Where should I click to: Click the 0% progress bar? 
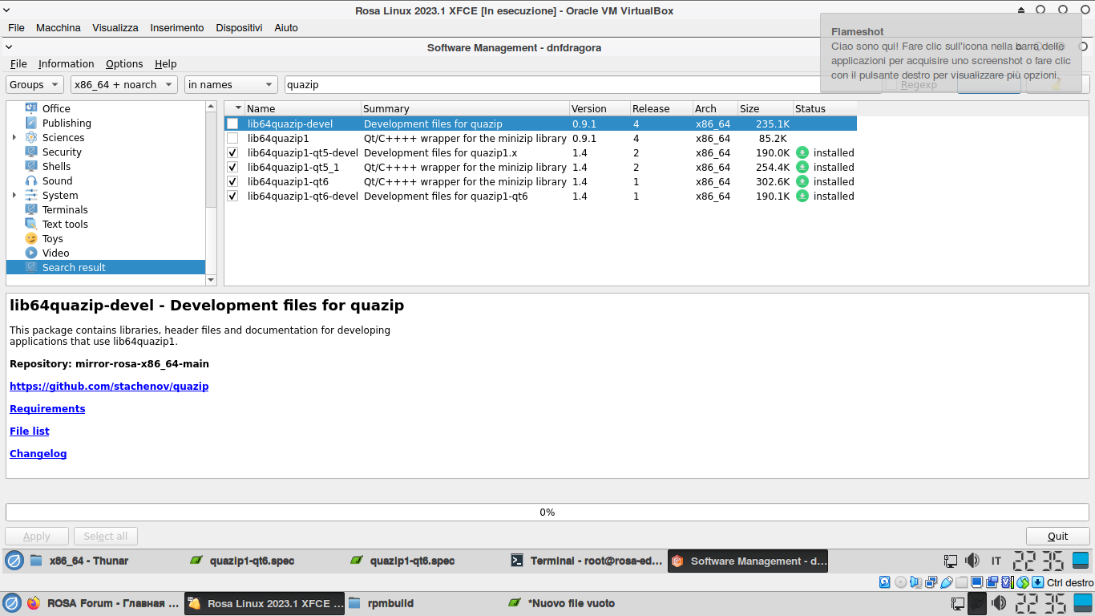547,512
